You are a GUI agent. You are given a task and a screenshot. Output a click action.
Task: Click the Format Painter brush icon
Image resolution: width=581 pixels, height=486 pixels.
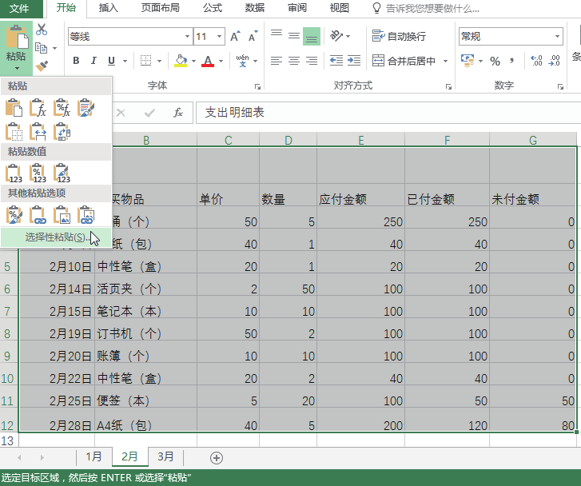point(42,66)
